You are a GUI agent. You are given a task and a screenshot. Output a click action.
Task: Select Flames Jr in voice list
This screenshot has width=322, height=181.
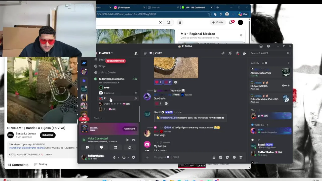point(109,93)
